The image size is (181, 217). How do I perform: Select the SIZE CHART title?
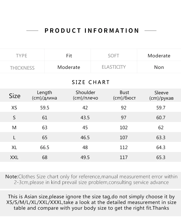point(91,82)
